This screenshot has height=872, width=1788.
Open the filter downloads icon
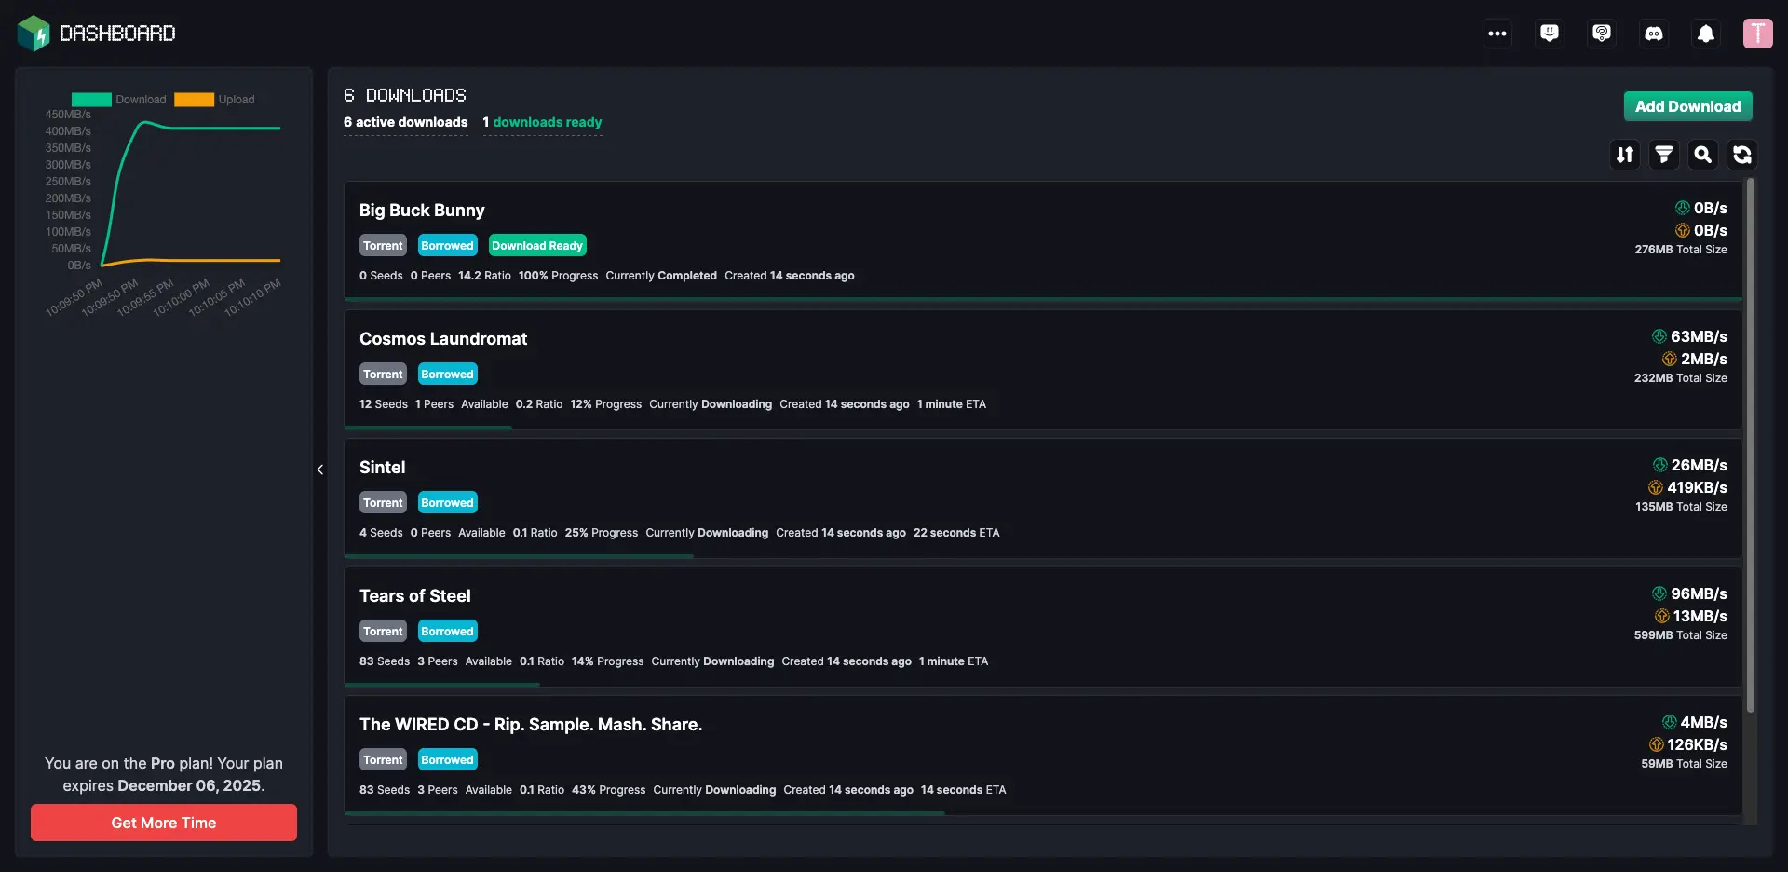[1664, 155]
